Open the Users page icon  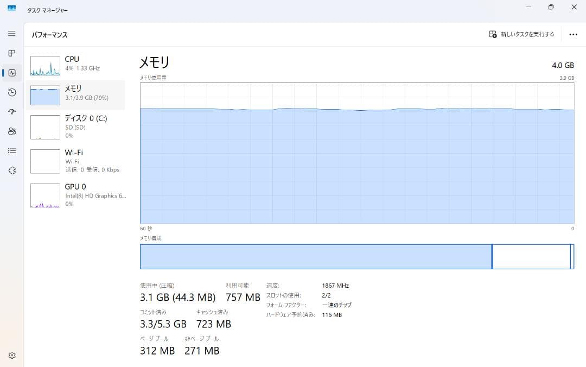tap(11, 131)
